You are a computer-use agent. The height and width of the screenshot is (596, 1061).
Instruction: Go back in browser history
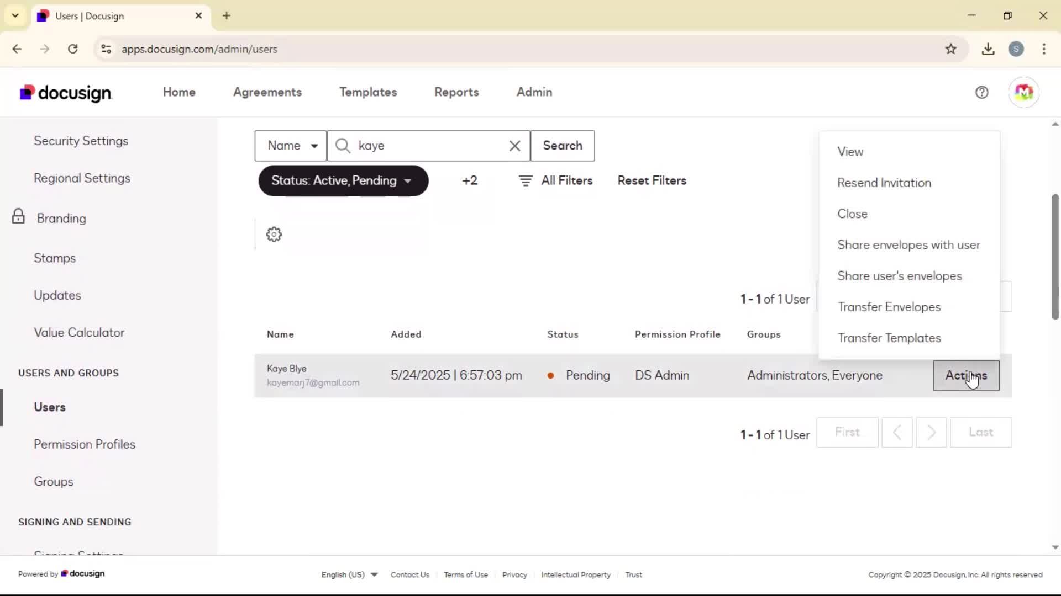pyautogui.click(x=17, y=49)
